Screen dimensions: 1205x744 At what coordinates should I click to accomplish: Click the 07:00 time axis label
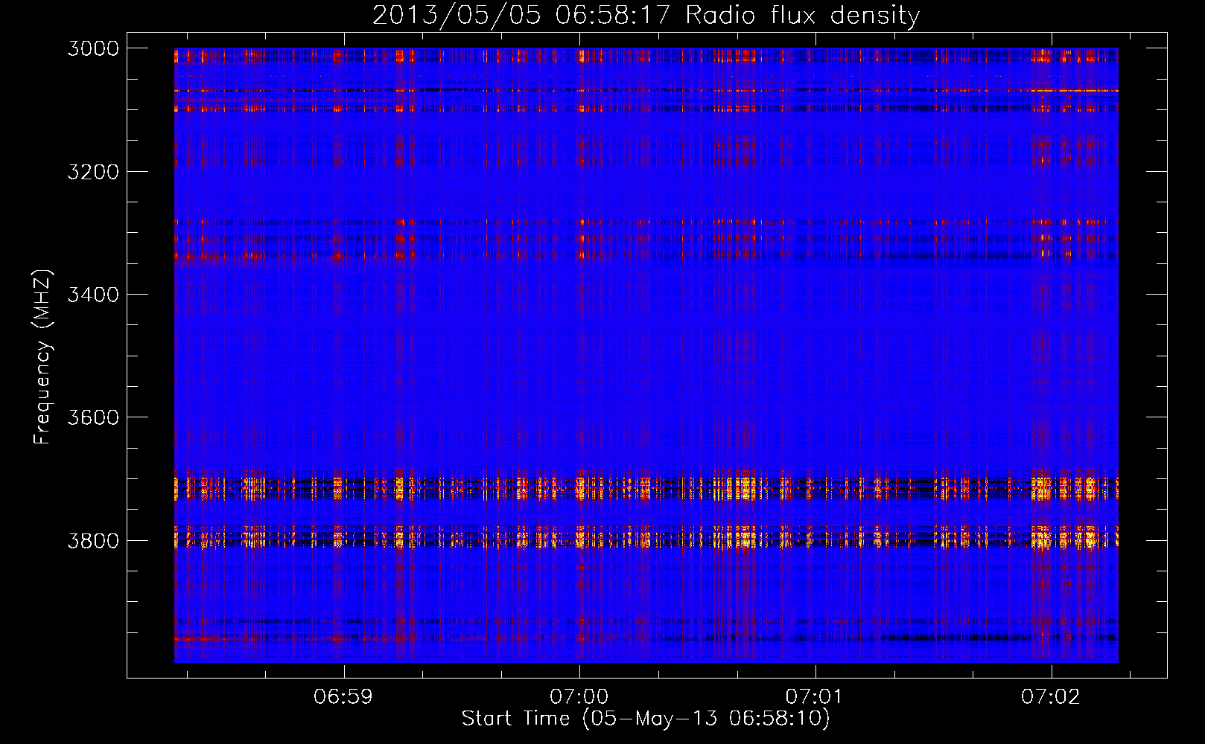tap(579, 697)
